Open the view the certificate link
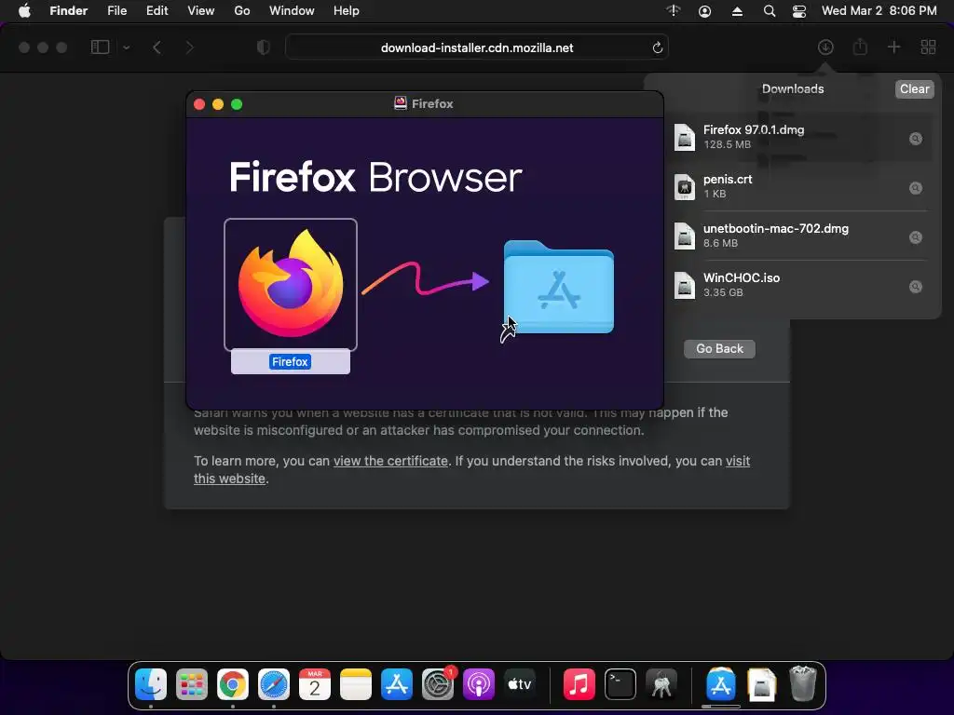Screen dimensions: 954x715 click(x=390, y=461)
